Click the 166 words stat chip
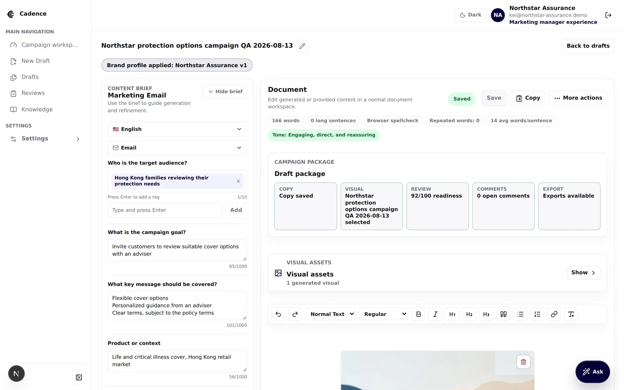 [x=286, y=121]
